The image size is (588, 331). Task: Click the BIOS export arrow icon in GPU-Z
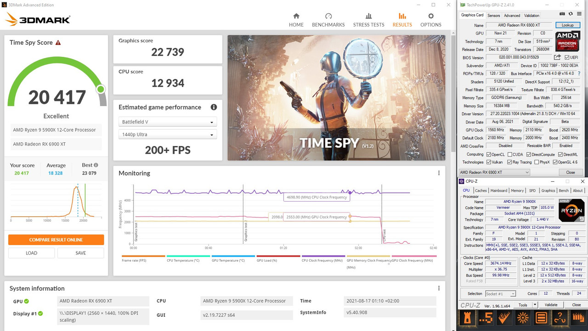coord(557,57)
